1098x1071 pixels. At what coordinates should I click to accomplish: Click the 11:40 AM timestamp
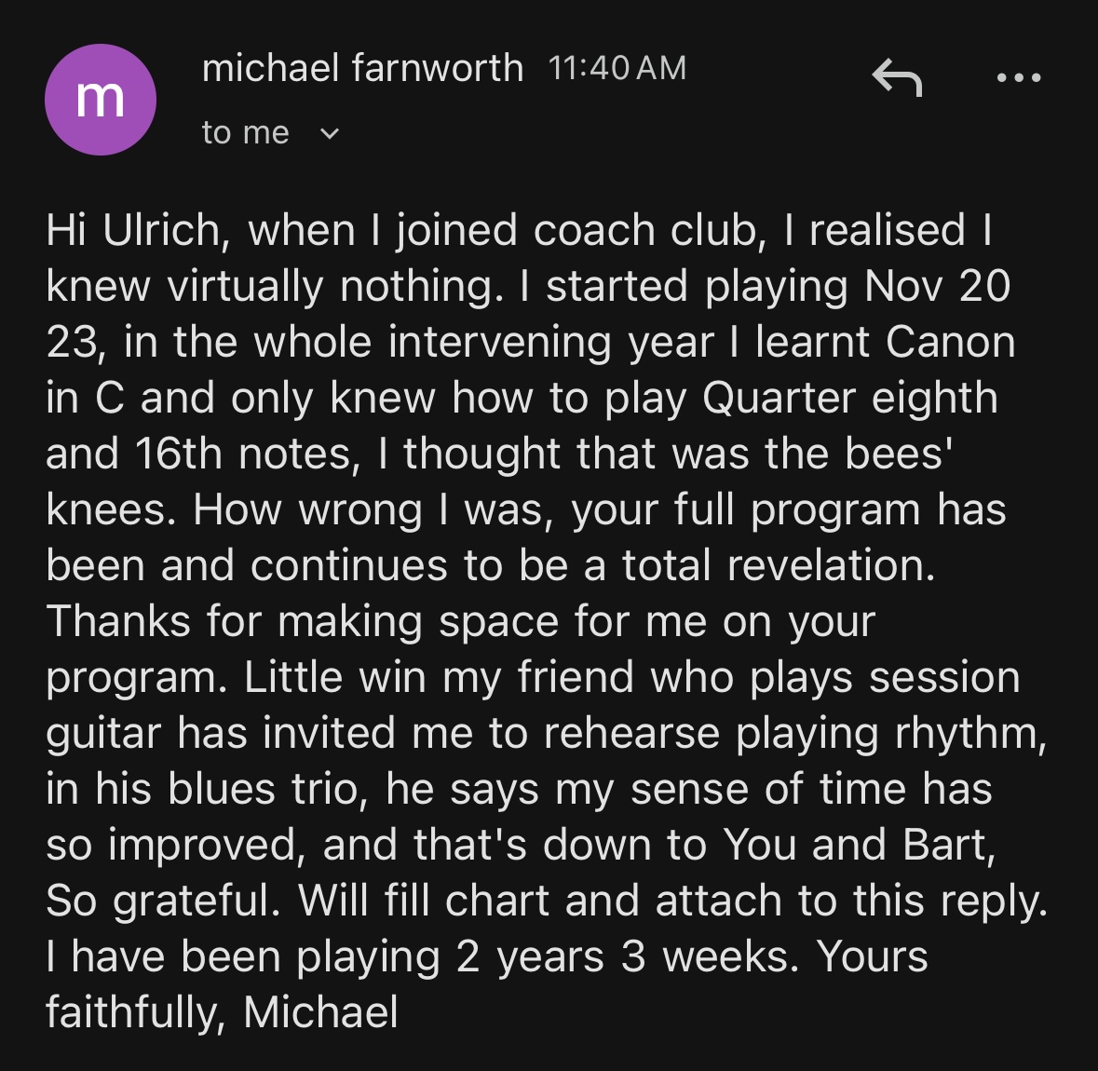(x=617, y=69)
